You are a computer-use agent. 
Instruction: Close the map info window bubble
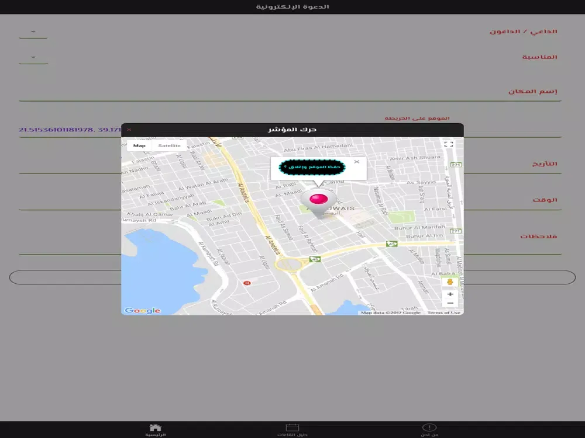(357, 162)
